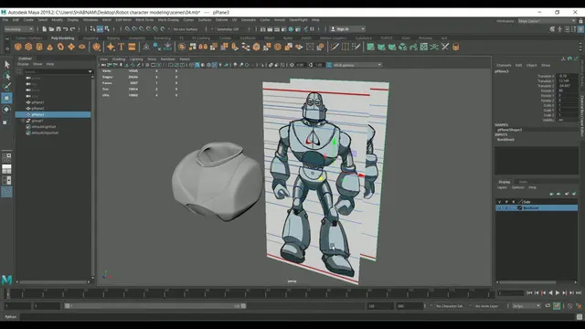
Task: Click the Multi-Cut knife shelf icon
Action: pyautogui.click(x=335, y=47)
